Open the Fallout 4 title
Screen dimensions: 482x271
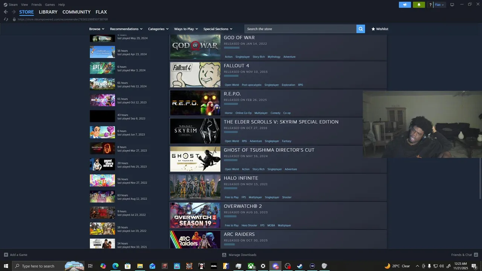tap(236, 66)
